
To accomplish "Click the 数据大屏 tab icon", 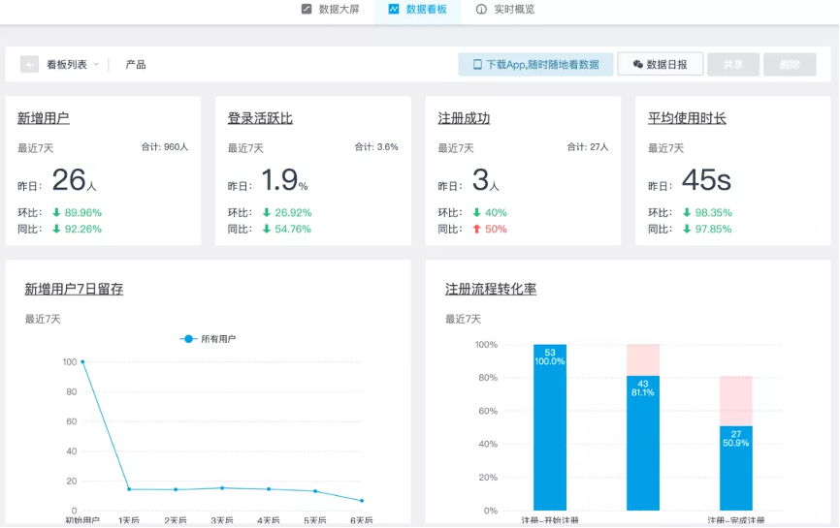I will tap(307, 9).
